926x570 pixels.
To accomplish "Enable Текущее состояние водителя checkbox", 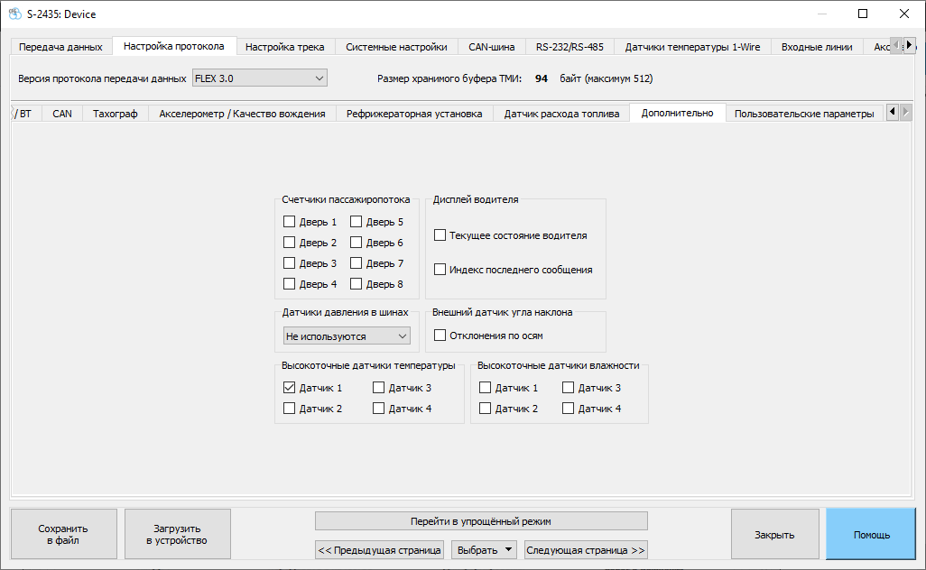I will 440,235.
